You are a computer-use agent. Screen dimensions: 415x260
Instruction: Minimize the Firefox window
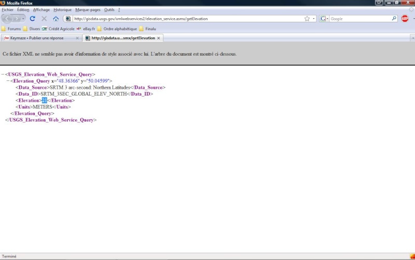pyautogui.click(x=389, y=3)
